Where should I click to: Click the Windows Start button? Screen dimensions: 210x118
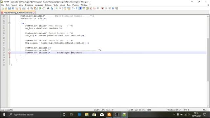4,115
